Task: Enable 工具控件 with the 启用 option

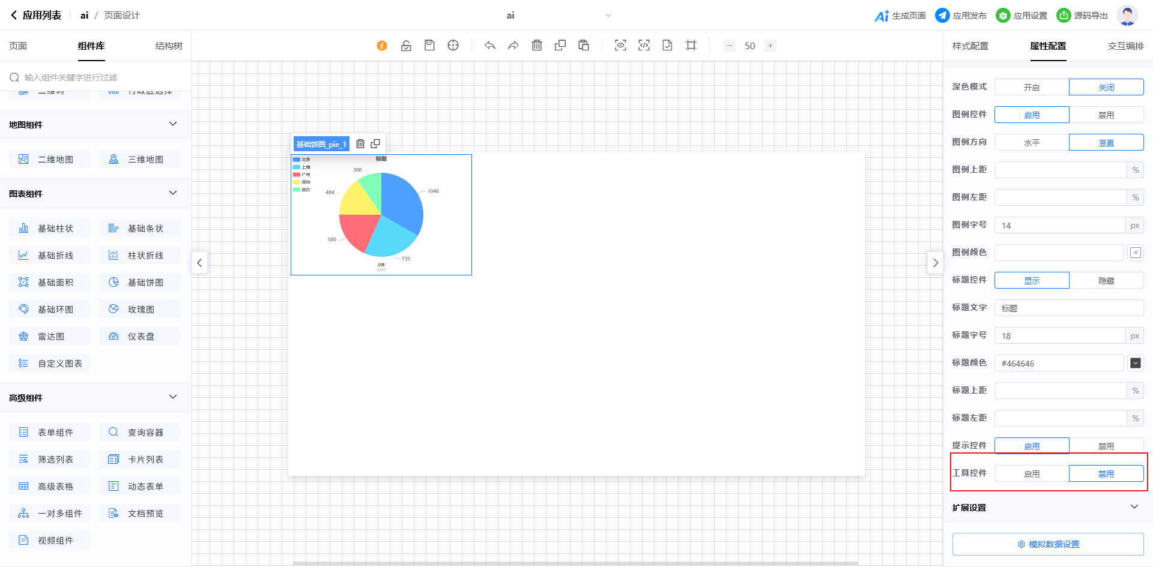Action: (1032, 474)
